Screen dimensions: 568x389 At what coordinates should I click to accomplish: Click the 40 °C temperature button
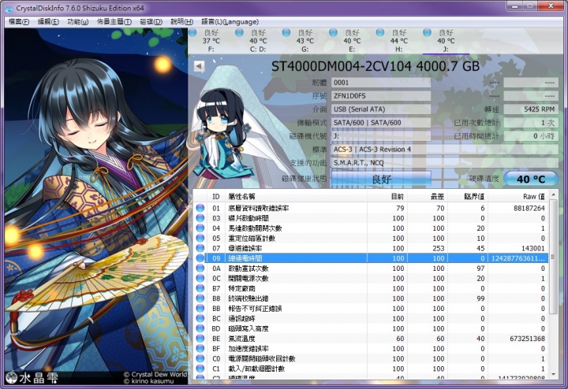pos(531,179)
